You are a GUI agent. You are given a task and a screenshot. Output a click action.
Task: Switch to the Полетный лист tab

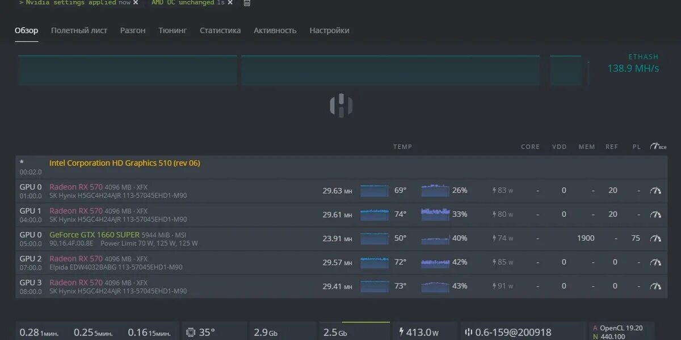click(79, 30)
